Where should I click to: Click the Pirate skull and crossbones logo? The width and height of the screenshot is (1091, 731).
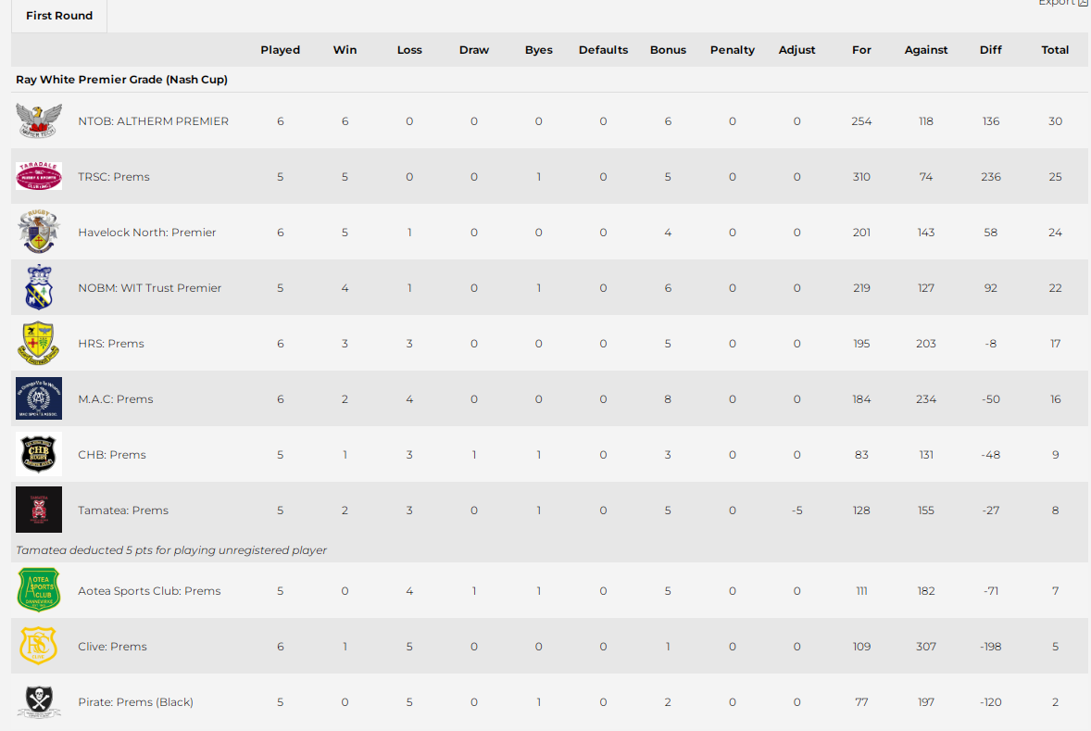[x=39, y=701]
